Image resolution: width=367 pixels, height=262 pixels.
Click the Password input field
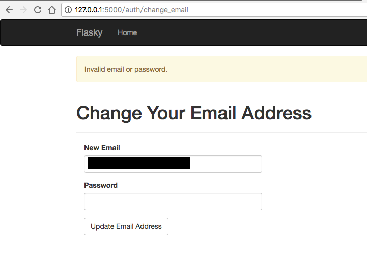pos(173,202)
